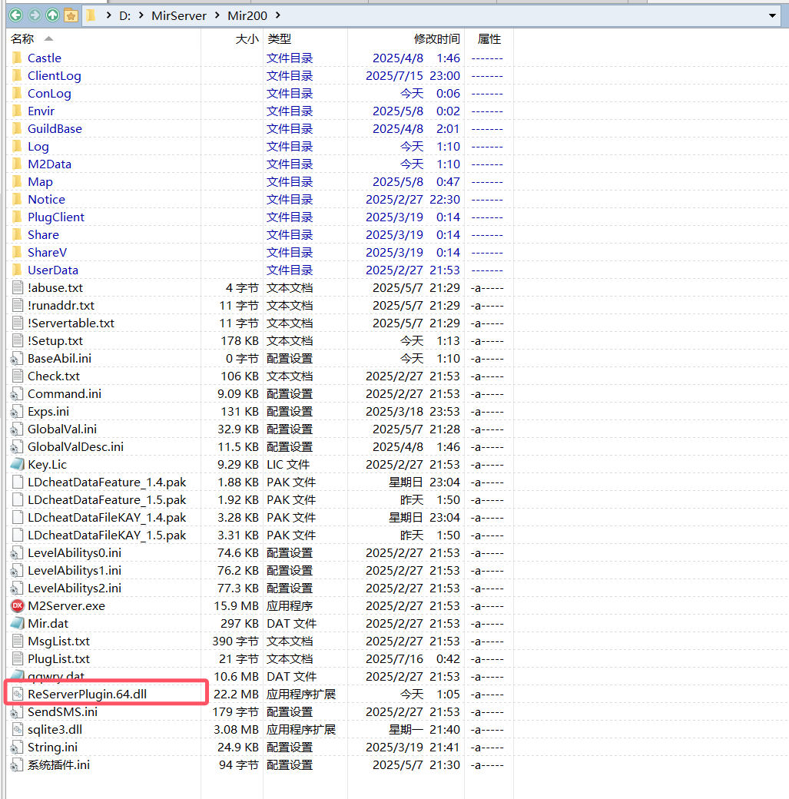Select the 系统插件.ini file
The width and height of the screenshot is (789, 799).
point(58,764)
